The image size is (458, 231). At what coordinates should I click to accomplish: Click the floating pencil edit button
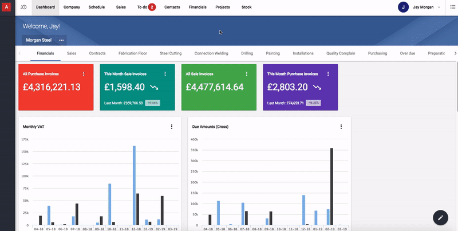point(440,217)
